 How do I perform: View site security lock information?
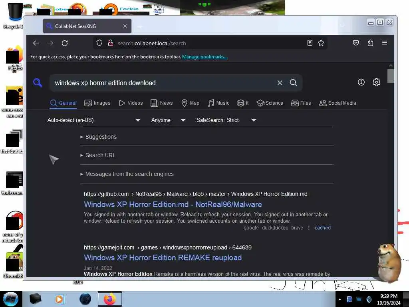(x=111, y=43)
